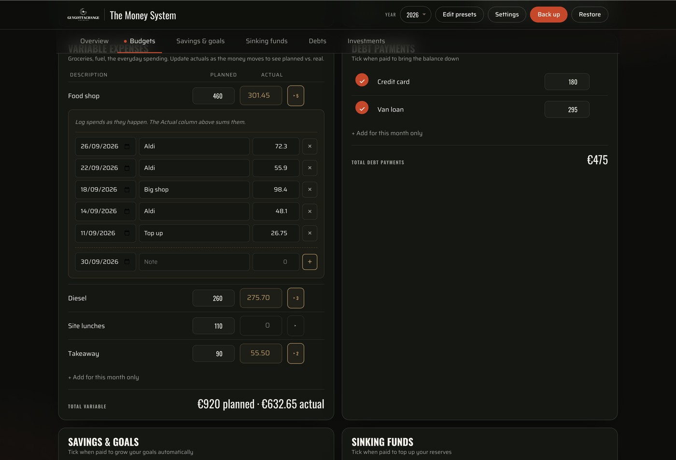Screen dimensions: 676x460
Task: Untick the Van loan paid checkbox
Action: click(x=362, y=108)
